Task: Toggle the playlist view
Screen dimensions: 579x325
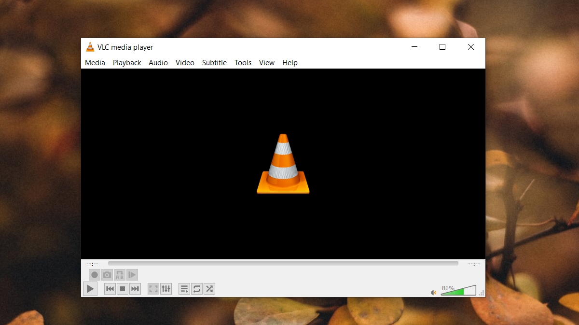Action: pyautogui.click(x=184, y=289)
